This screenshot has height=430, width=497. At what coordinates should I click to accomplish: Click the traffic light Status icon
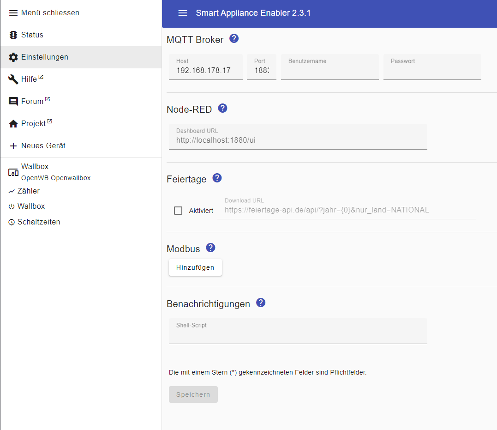tap(13, 35)
